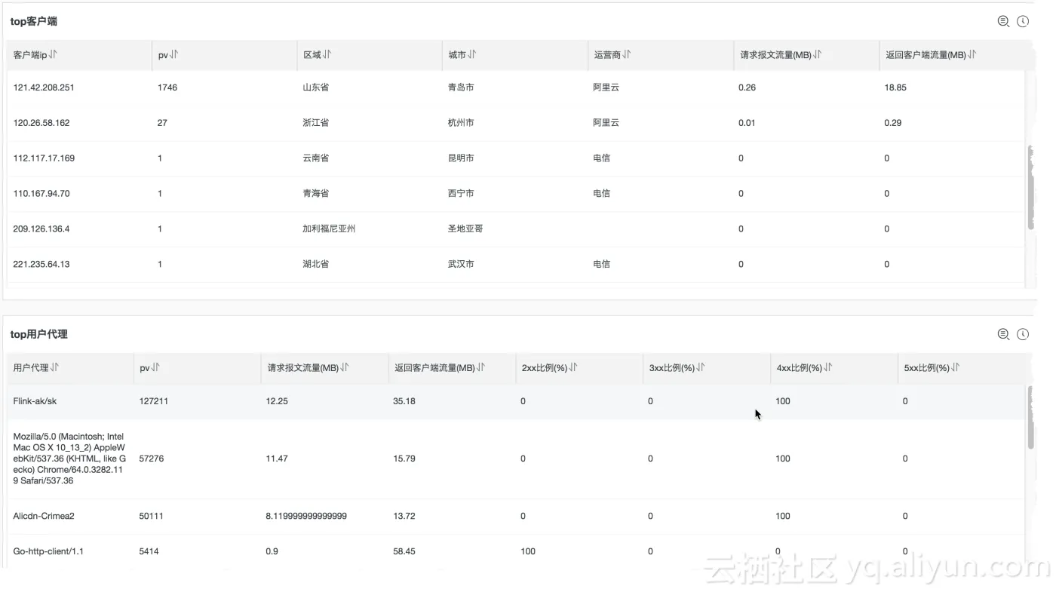1056x589 pixels.
Task: Select IP 209.126.136.4
Action: coord(41,229)
